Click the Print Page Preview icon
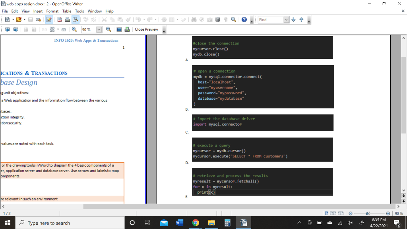Viewport: 407px width, 229px height. pyautogui.click(x=127, y=29)
